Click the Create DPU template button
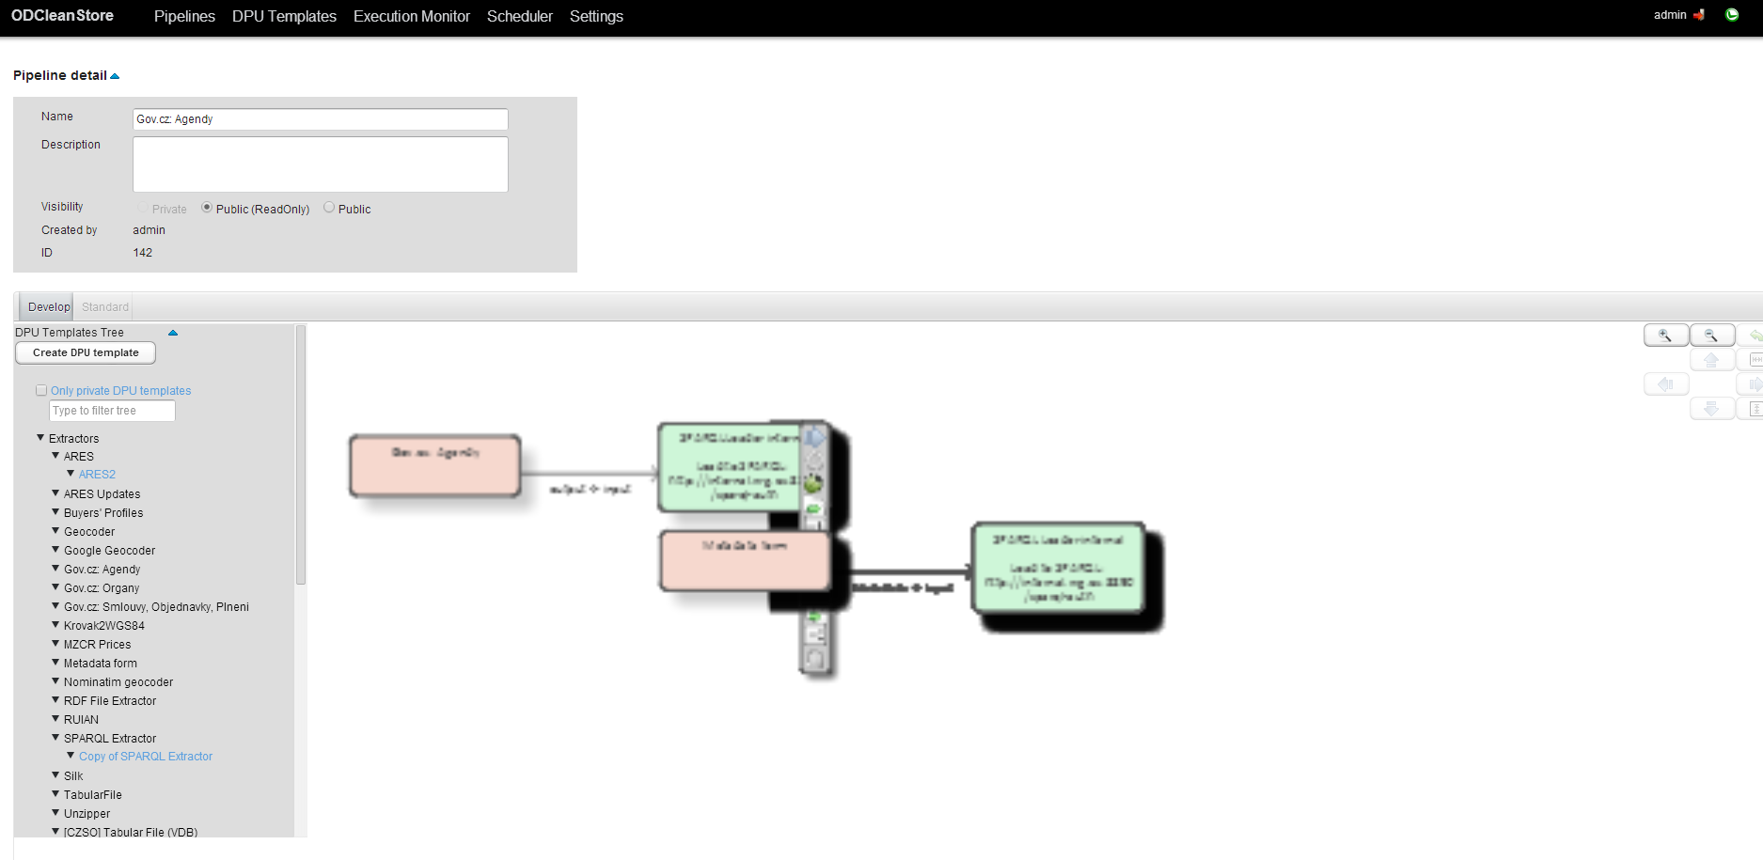The image size is (1763, 860). 86,352
